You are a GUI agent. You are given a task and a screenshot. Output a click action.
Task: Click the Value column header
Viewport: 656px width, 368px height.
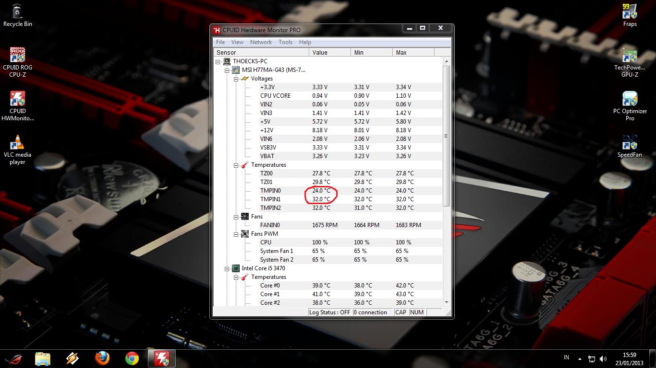point(330,52)
